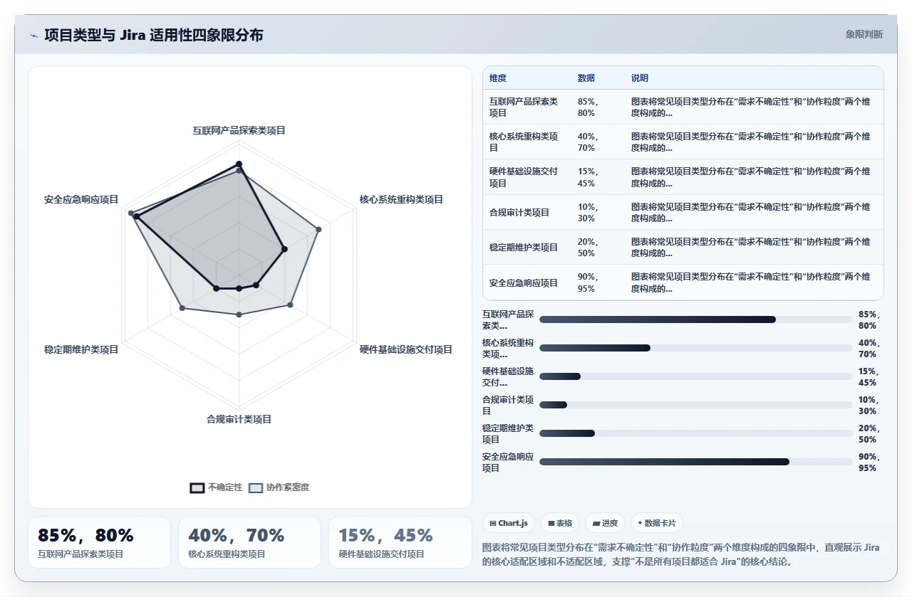This screenshot has width=912, height=597.
Task: Click table value 40%, 70%
Action: [x=589, y=142]
